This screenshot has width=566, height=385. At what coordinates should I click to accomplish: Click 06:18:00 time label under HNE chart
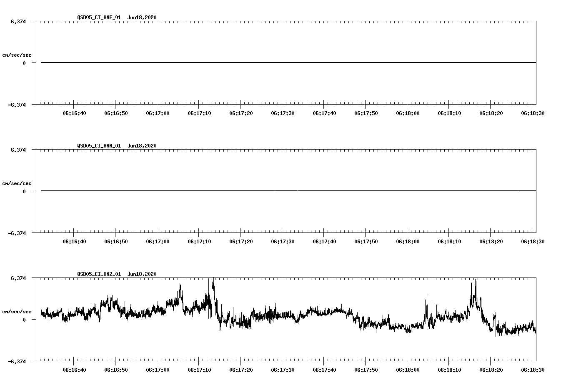coord(408,113)
